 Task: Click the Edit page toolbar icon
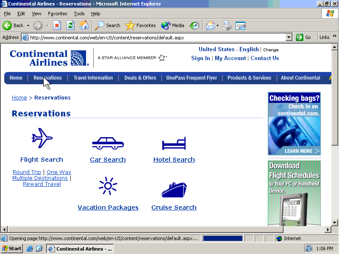pyautogui.click(x=240, y=25)
